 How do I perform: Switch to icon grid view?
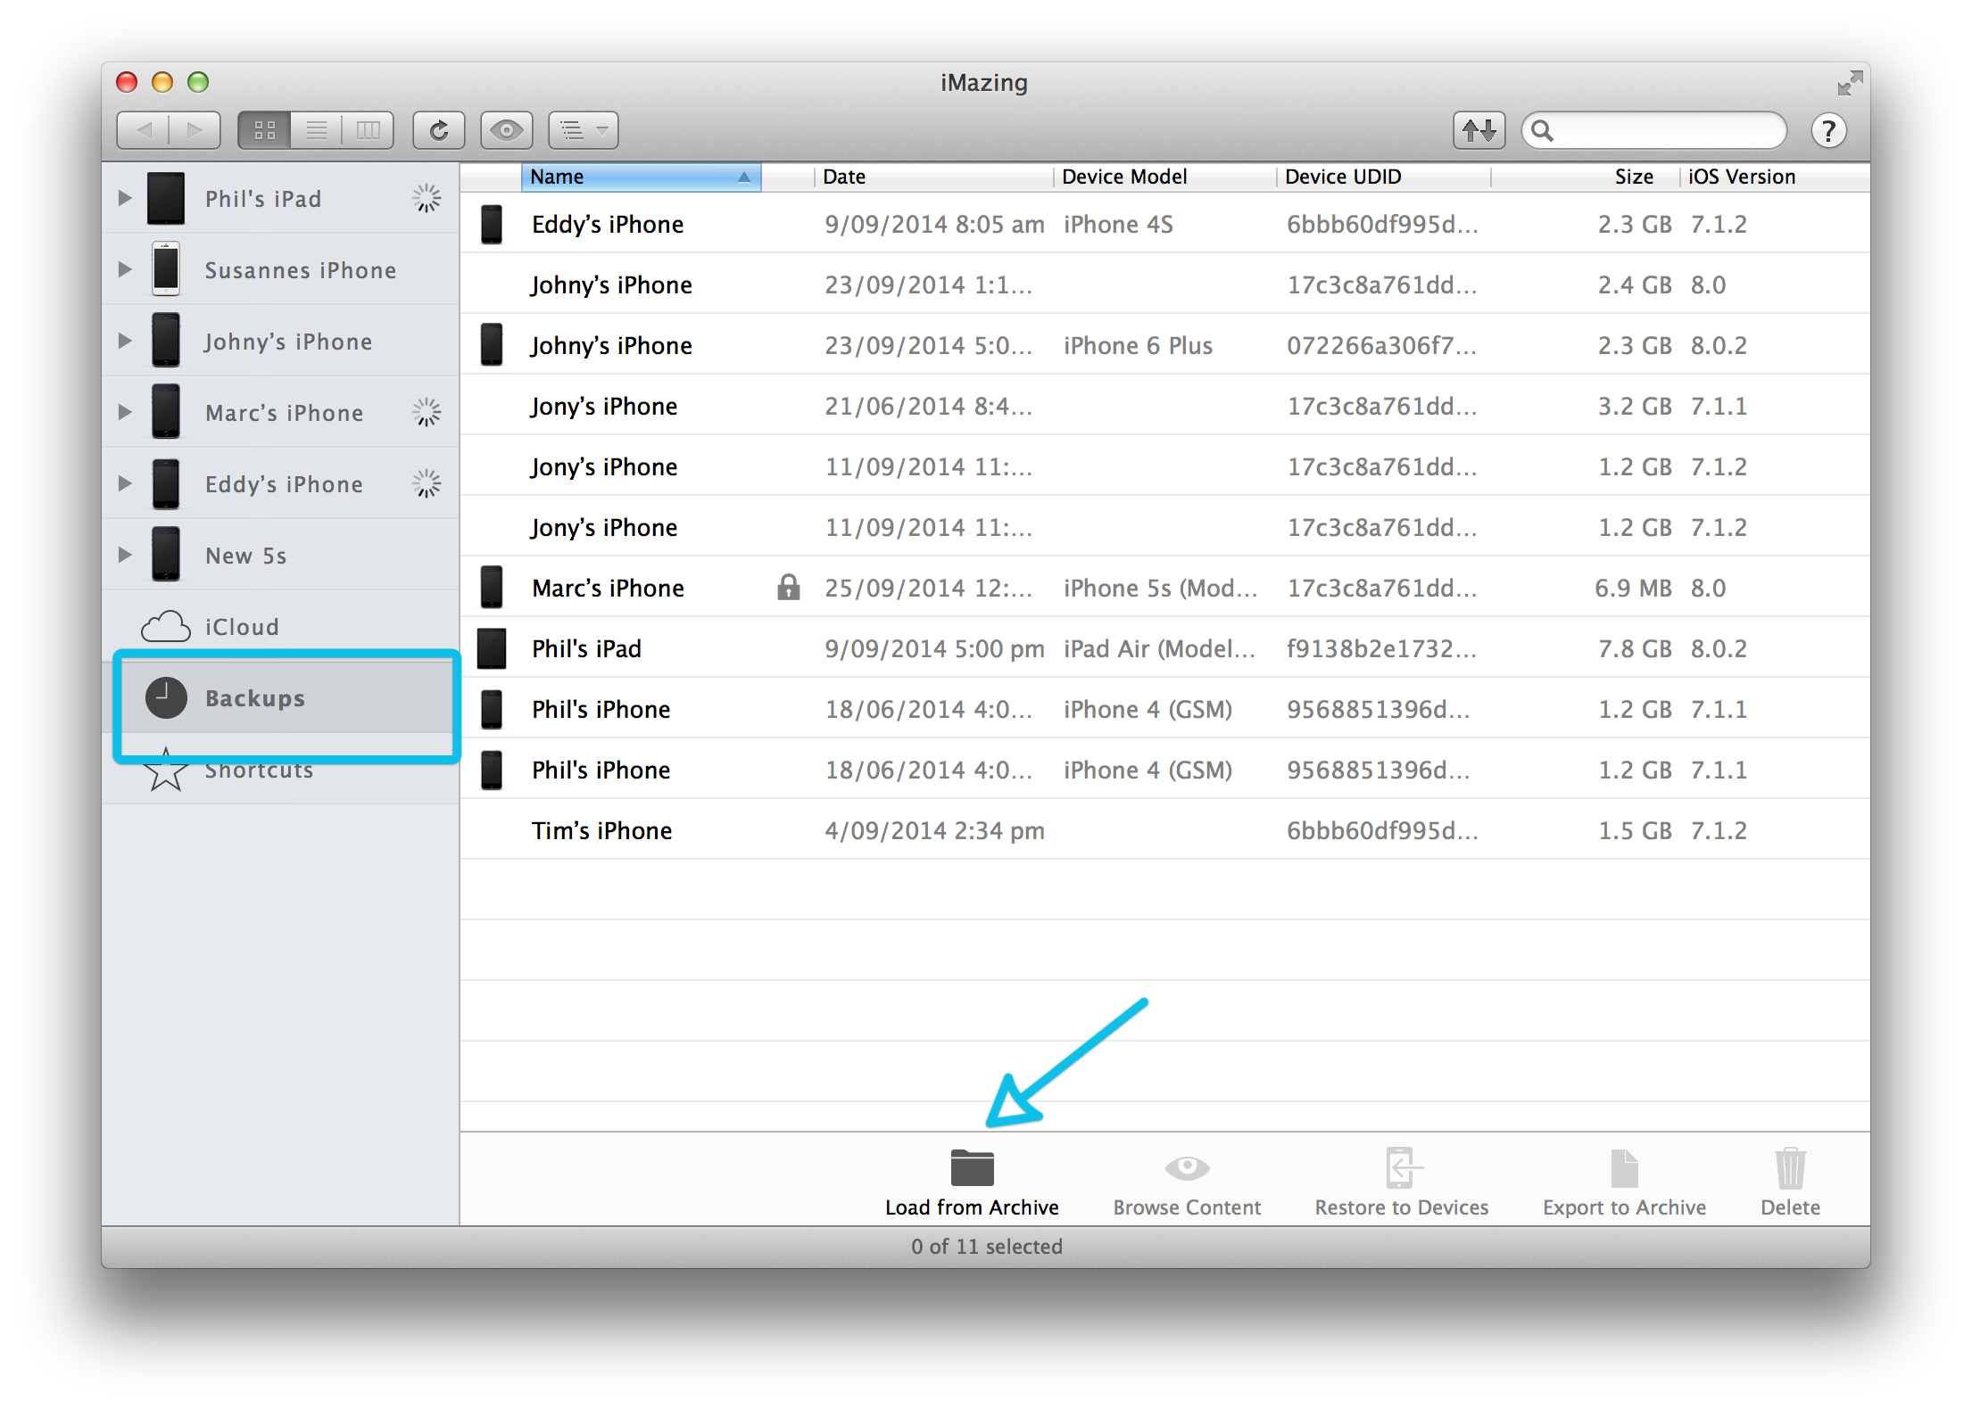(265, 131)
